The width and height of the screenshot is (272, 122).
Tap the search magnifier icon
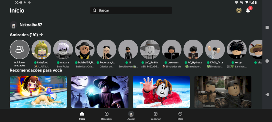click(95, 11)
